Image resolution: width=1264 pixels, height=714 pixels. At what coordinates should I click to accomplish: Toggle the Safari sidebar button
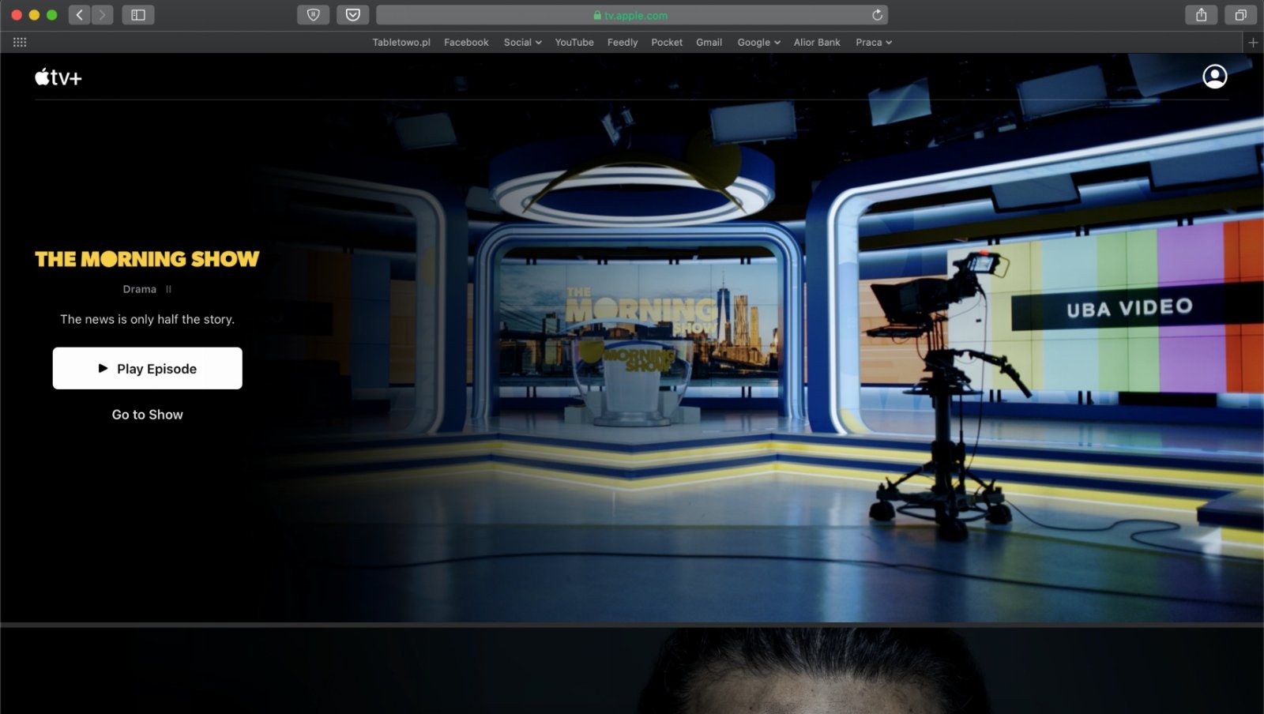pyautogui.click(x=138, y=15)
